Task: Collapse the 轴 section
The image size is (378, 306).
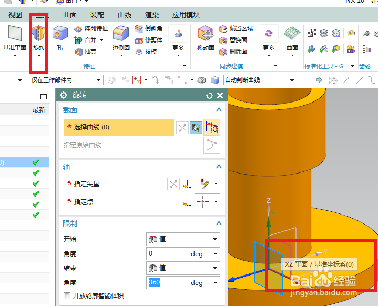Action: point(219,166)
